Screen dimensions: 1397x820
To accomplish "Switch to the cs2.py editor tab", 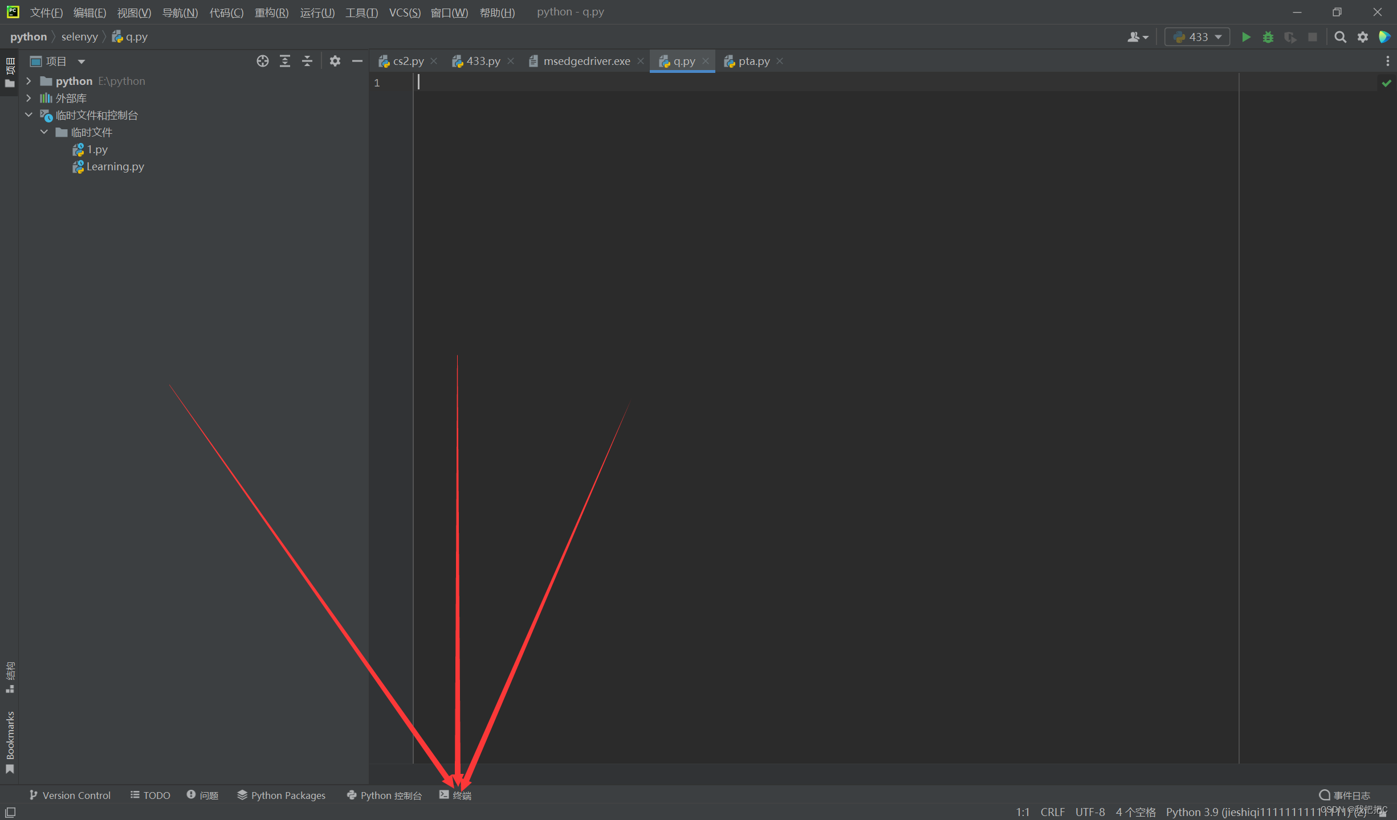I will click(401, 61).
